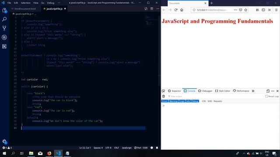Change the Spaces: 4 indentation setting
This screenshot has width=280, height=157.
[x=98, y=148]
